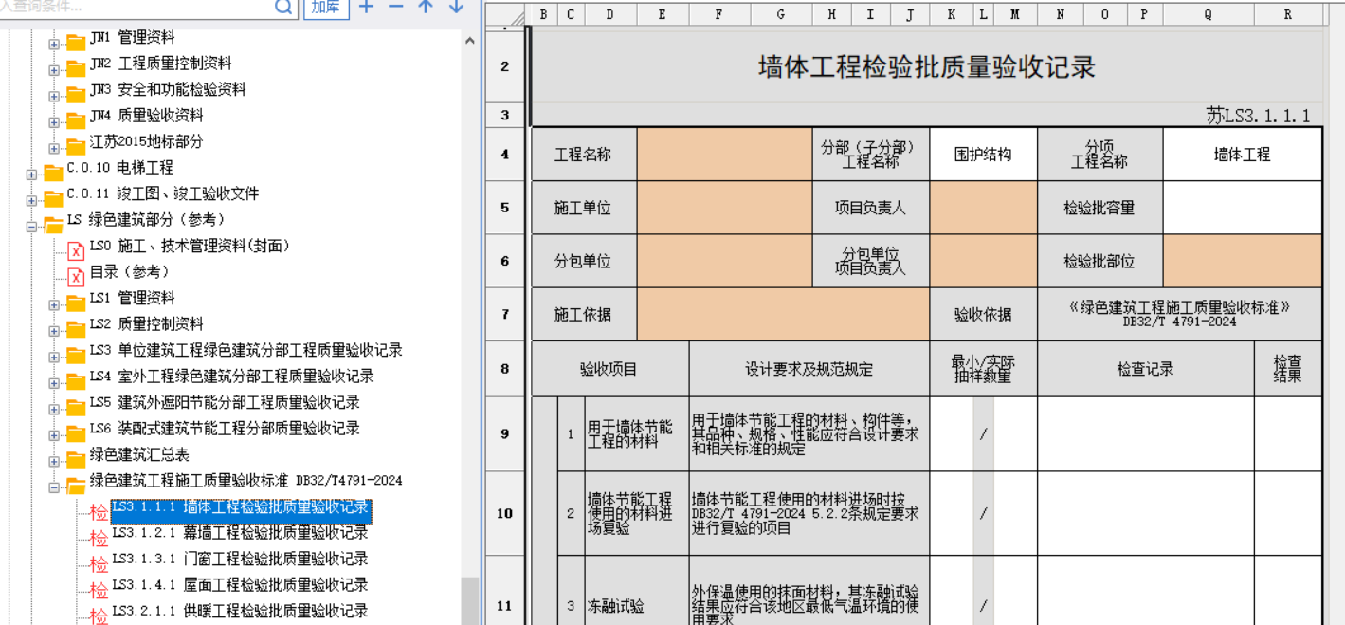Click the 检验批容量 value cell
The image size is (1345, 625).
click(1242, 208)
